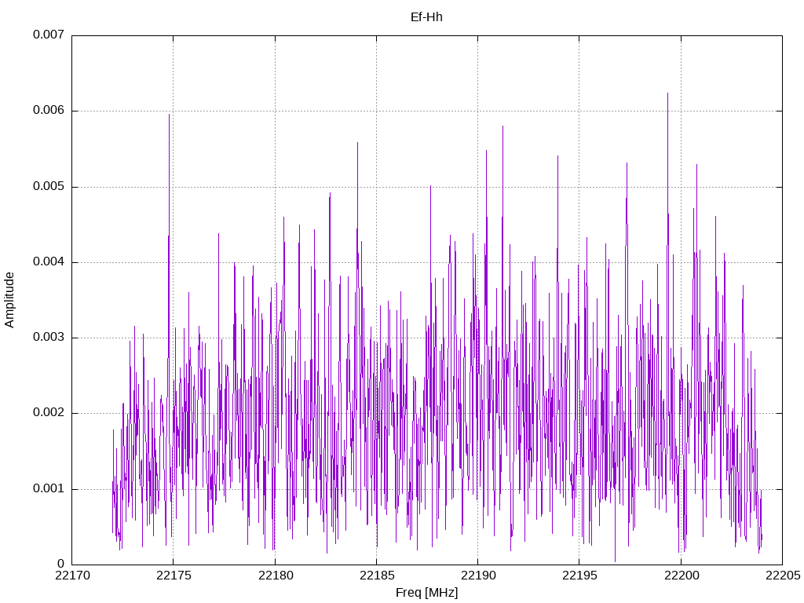Viewport: 804px width, 603px height.
Task: Click the y-axis tick value 0.004
Action: (49, 262)
